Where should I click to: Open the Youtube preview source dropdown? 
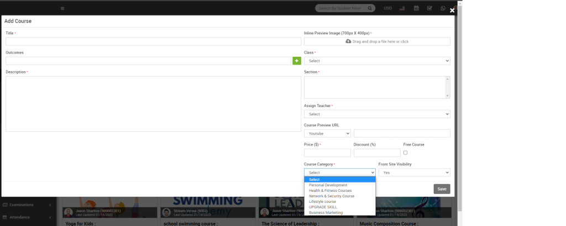pos(327,133)
